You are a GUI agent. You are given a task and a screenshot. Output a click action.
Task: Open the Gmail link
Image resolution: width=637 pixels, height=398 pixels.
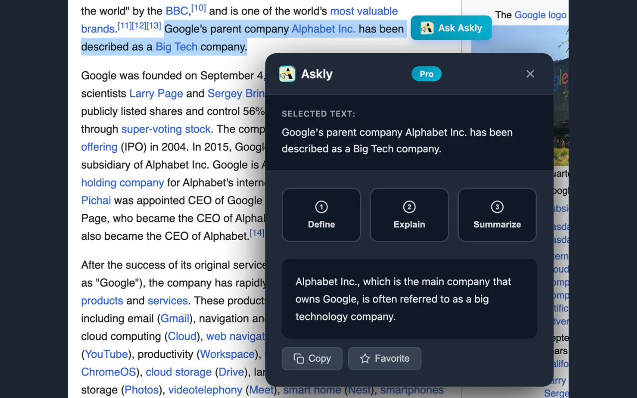pos(175,318)
